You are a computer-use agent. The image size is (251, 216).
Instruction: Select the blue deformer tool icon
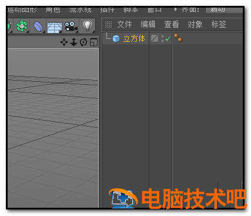38,26
